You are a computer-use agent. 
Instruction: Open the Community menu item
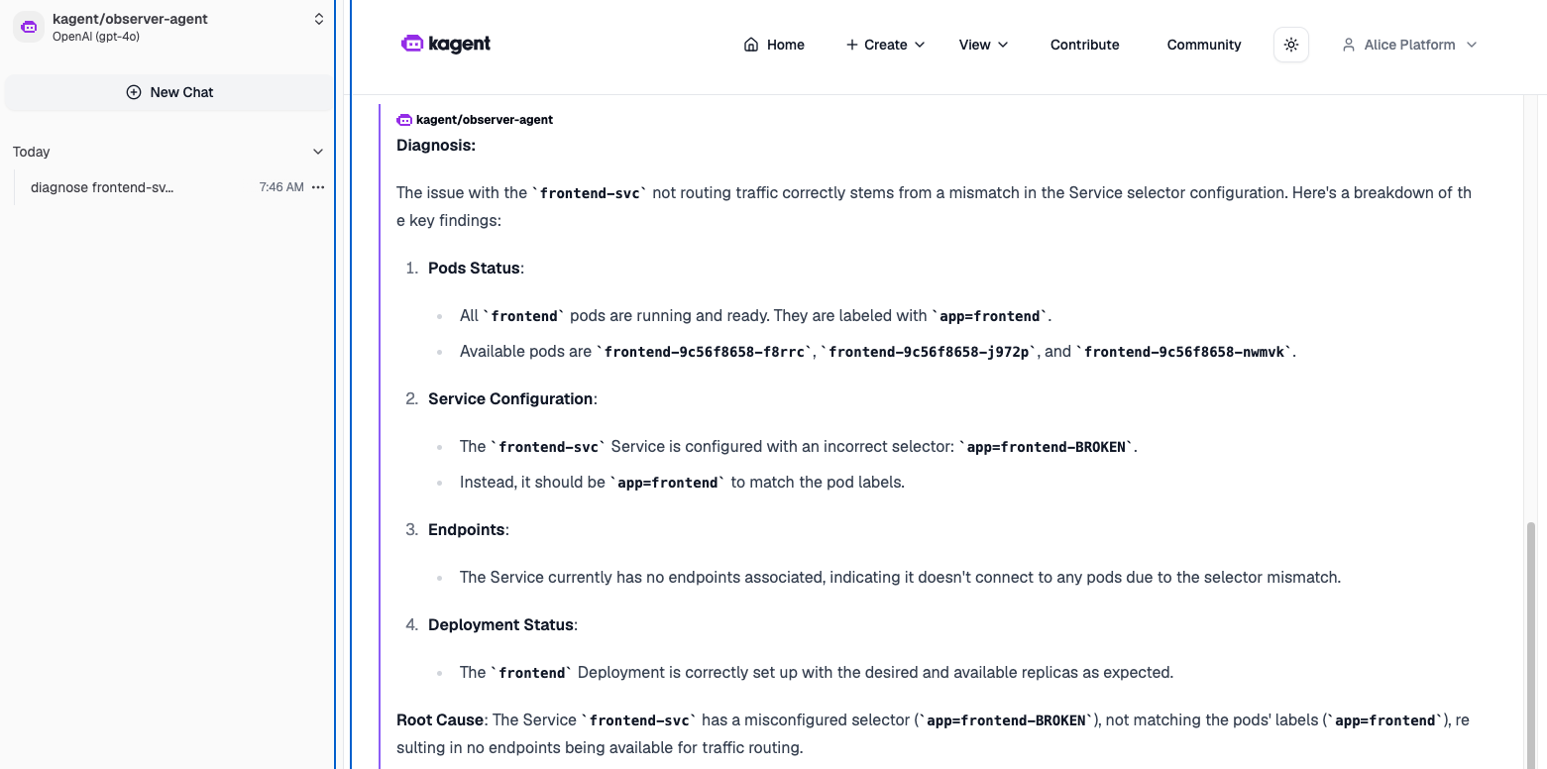coord(1203,45)
